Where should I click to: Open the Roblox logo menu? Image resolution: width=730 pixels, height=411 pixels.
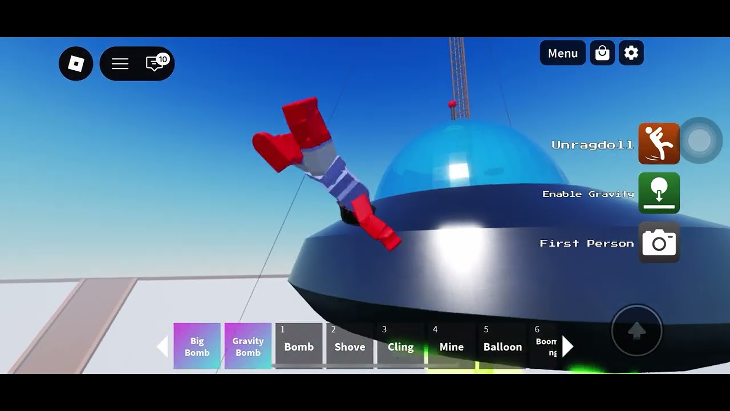coord(76,63)
